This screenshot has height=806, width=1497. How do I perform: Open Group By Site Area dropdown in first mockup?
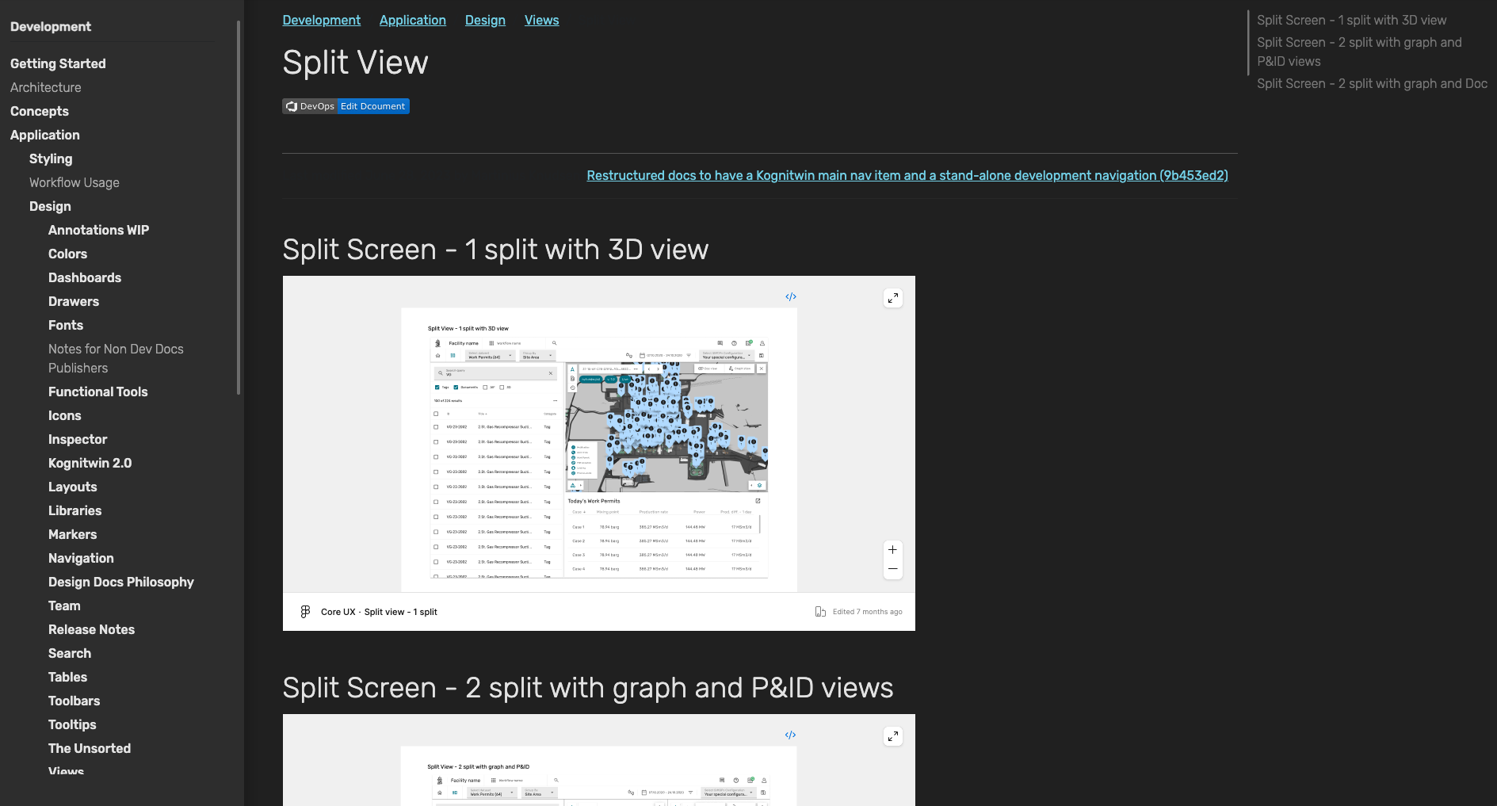[x=537, y=356]
